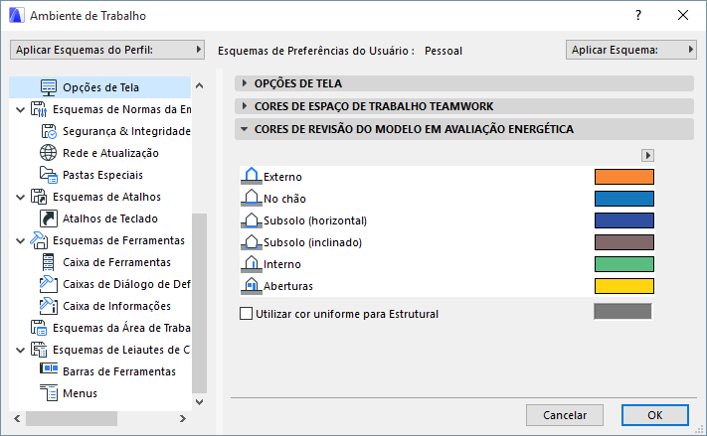This screenshot has height=436, width=707.
Task: Select the Segurança & Integridade icon
Action: pos(49,131)
